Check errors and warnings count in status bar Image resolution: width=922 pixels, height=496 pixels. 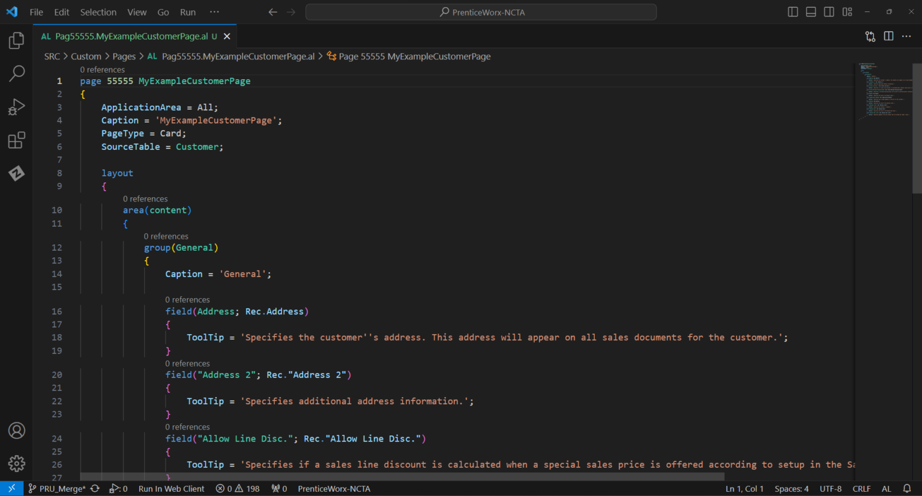click(237, 488)
